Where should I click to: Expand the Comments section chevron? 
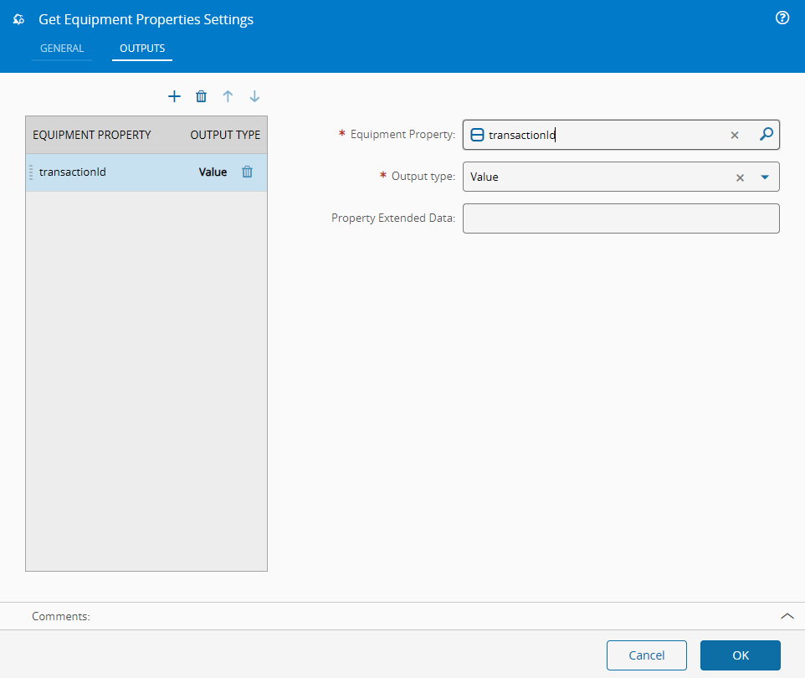click(x=787, y=616)
